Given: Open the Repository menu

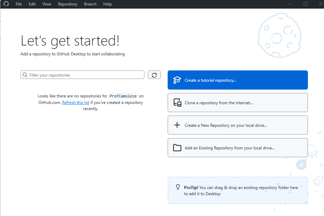Looking at the screenshot, I should tap(67, 4).
